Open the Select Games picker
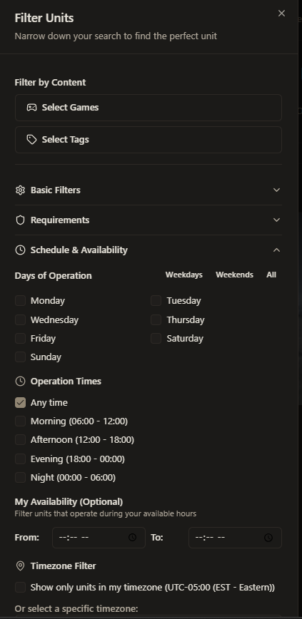The image size is (302, 619). click(x=149, y=108)
